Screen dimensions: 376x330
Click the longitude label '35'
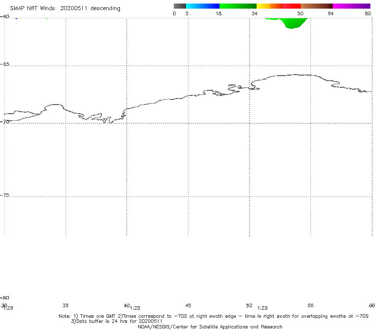coord(65,305)
